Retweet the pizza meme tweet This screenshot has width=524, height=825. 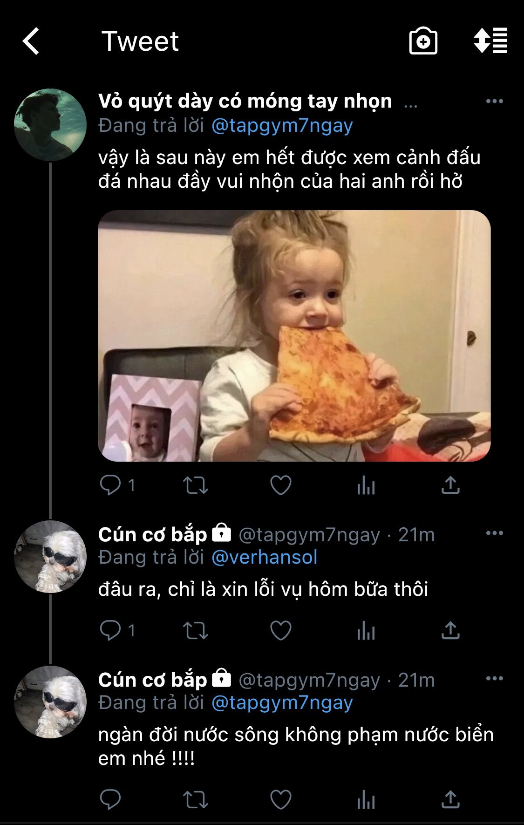point(196,485)
